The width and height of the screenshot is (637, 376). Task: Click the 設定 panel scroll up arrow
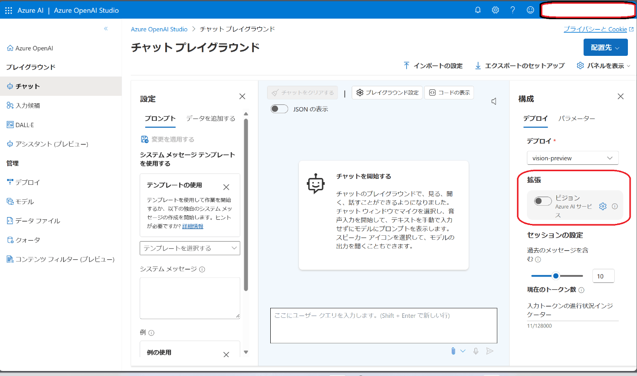coord(246,114)
